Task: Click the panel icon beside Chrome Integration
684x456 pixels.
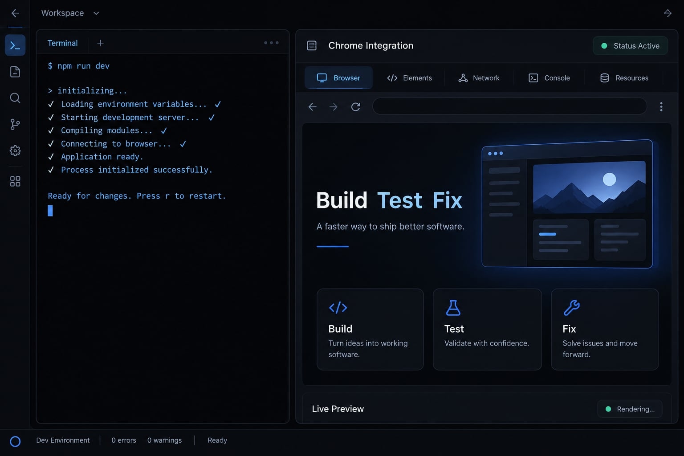Action: tap(312, 45)
